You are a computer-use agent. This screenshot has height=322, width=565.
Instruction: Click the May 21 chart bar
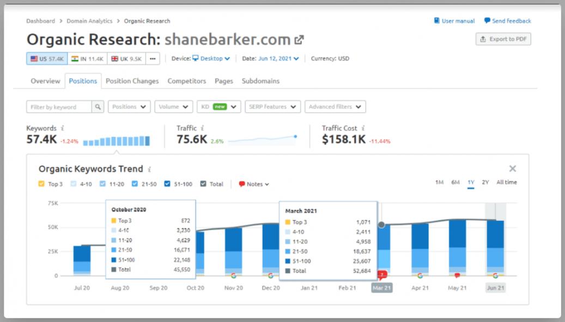(x=457, y=247)
